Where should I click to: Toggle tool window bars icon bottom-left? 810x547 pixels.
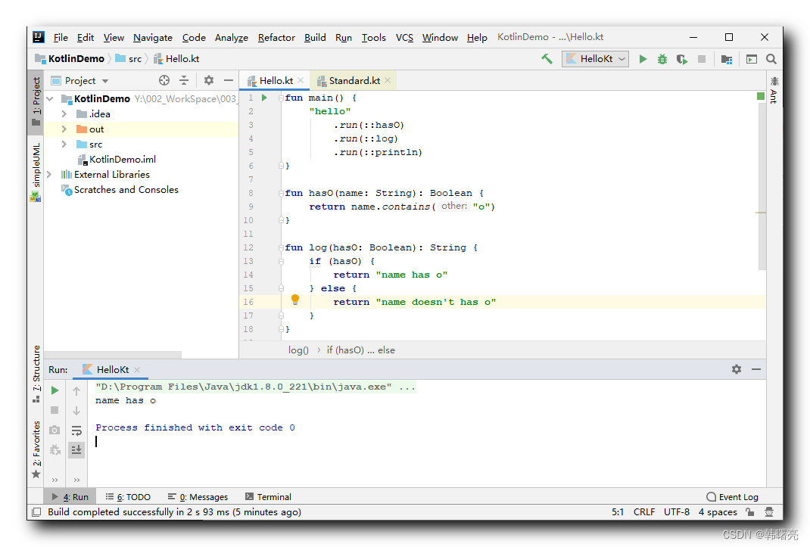click(x=36, y=512)
